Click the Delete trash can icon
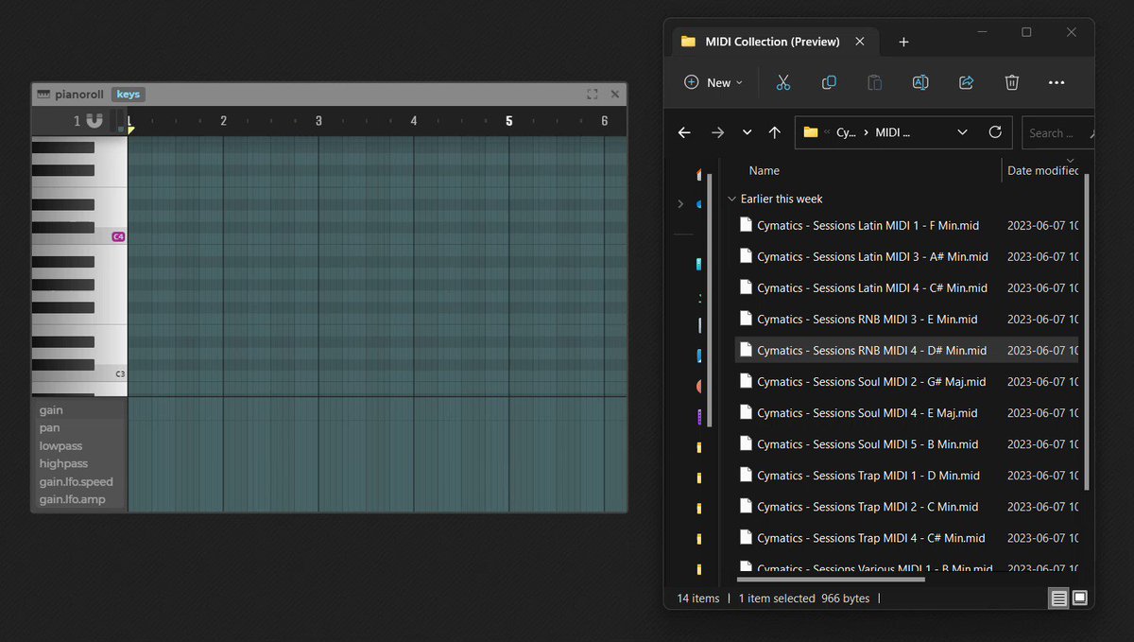Viewport: 1134px width, 642px height. point(1011,82)
